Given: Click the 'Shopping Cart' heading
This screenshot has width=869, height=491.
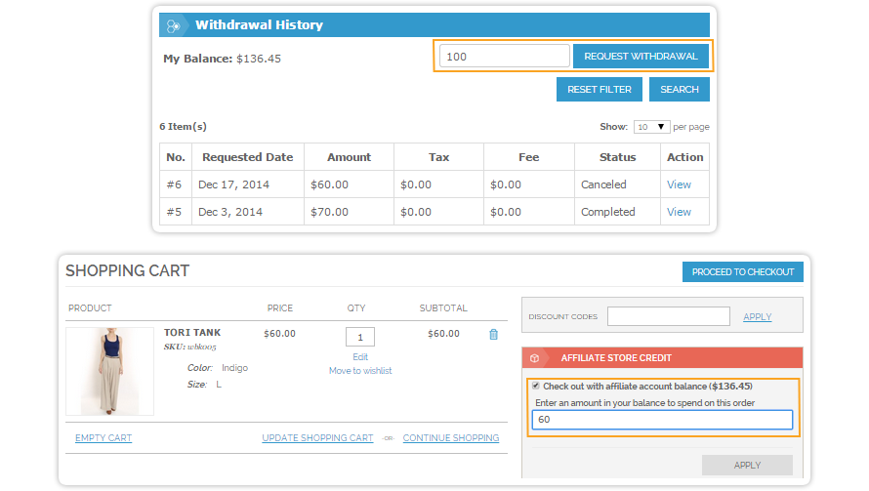Looking at the screenshot, I should pos(128,271).
